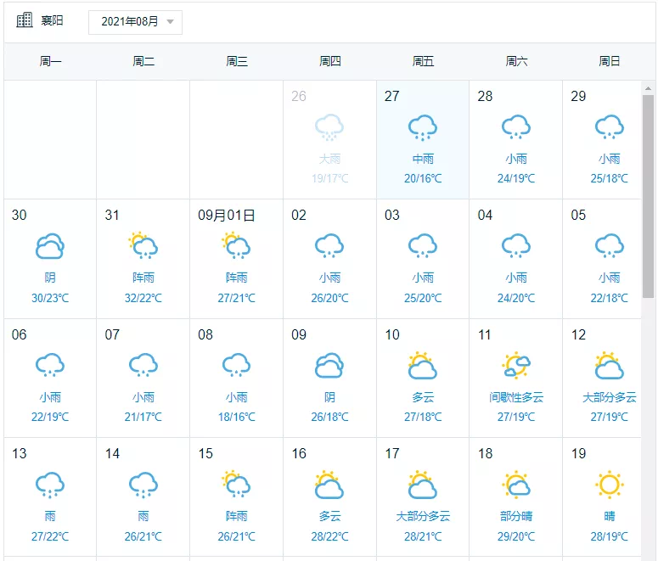Click the intermittent clouds icon on day 11
The height and width of the screenshot is (561, 658).
(516, 366)
